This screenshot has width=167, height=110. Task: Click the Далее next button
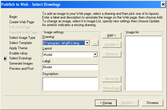click(128, 103)
